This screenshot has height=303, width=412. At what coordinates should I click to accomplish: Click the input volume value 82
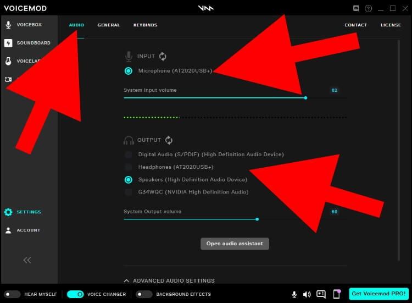[334, 90]
